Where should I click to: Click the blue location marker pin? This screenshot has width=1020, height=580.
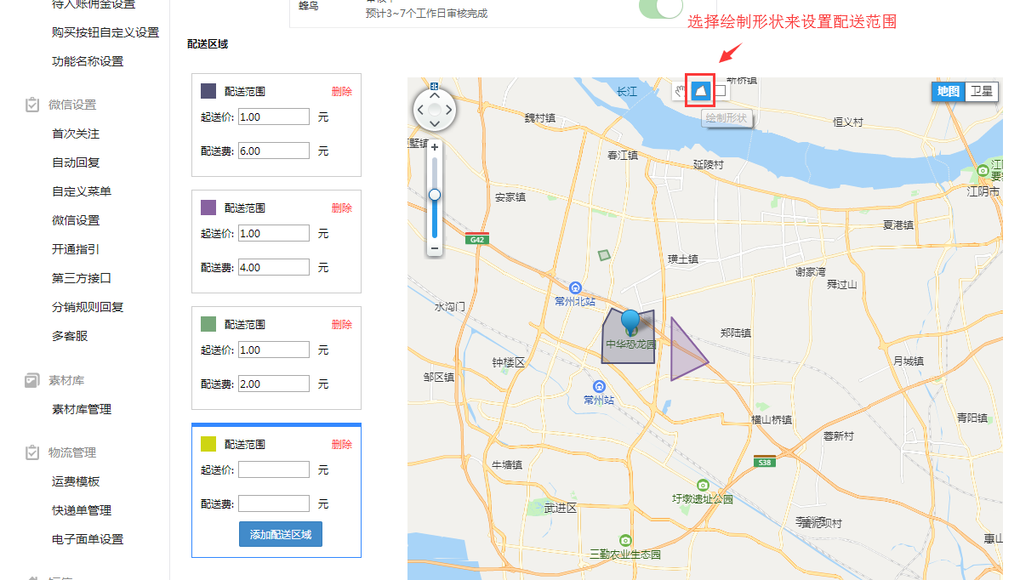[x=630, y=322]
